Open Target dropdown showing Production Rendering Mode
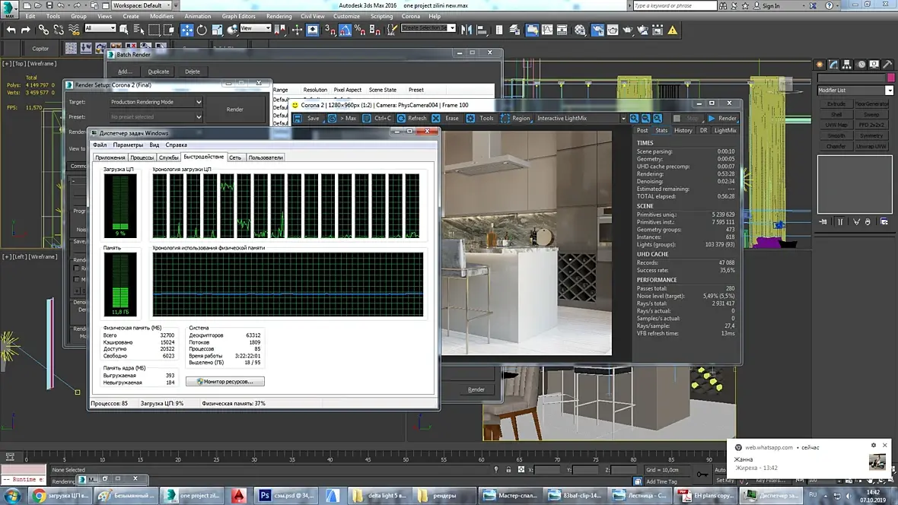 [156, 102]
